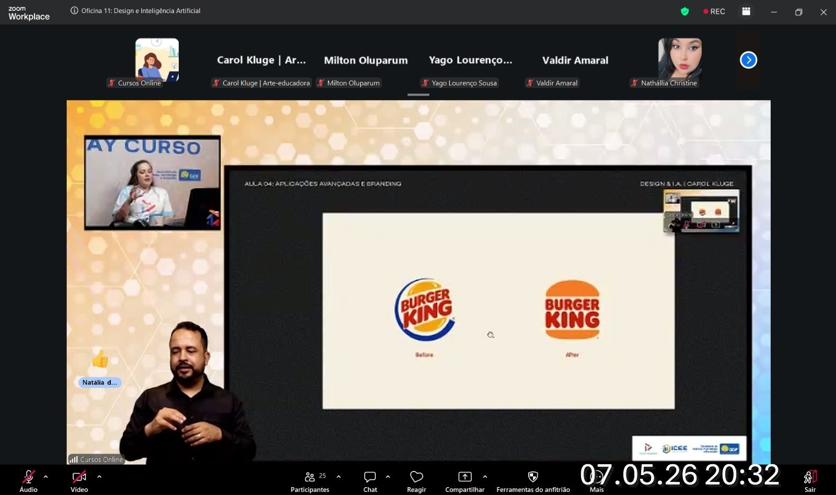Screen dimensions: 836x495
Task: Expand participants options arrow
Action: pos(339,477)
